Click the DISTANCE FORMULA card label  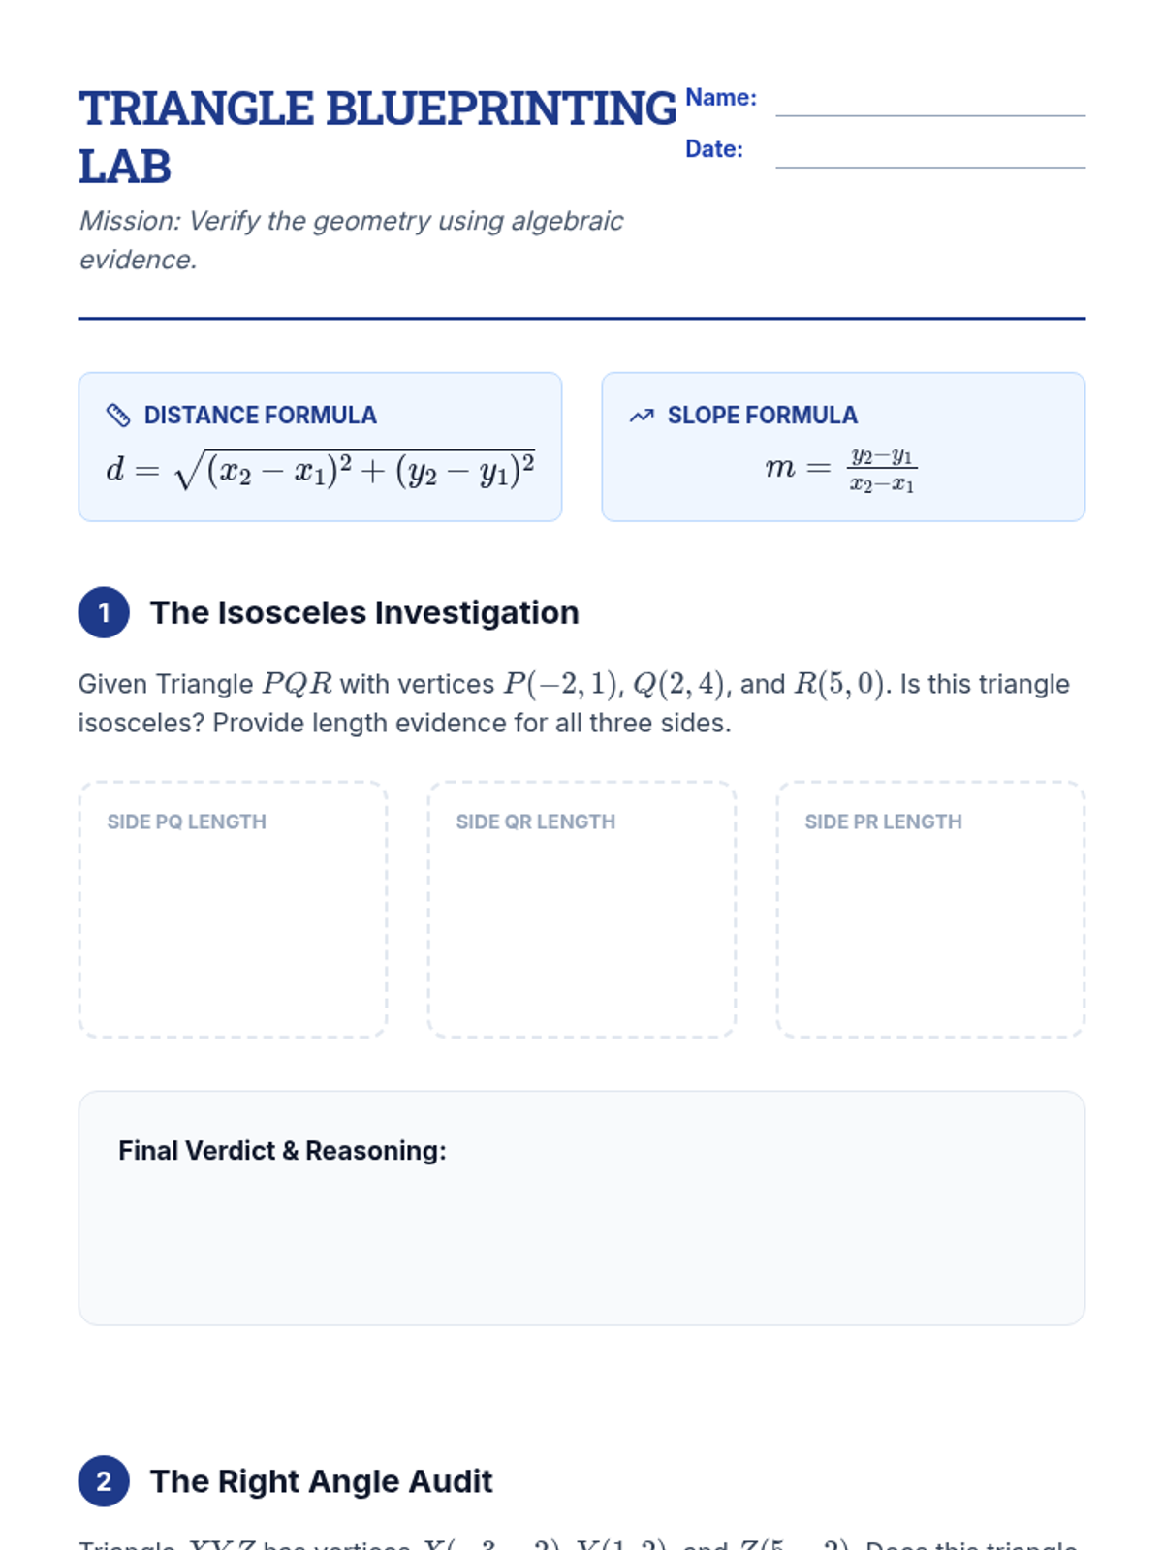tap(260, 416)
